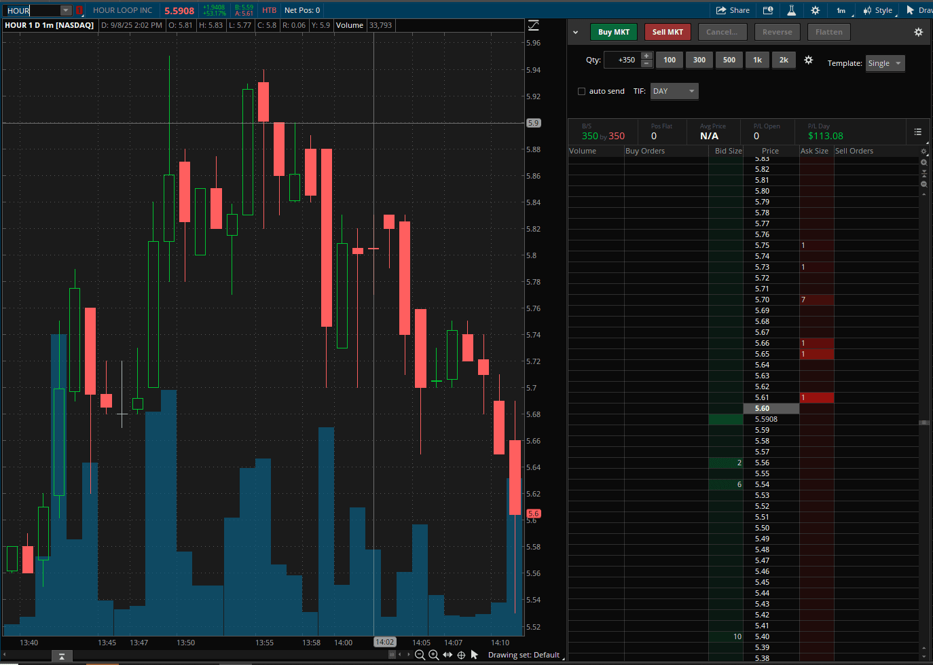933x665 pixels.
Task: Click the ladder zoom-in magnifier icon
Action: [x=923, y=162]
